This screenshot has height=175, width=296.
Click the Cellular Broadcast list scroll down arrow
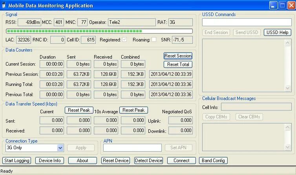coord(287,147)
